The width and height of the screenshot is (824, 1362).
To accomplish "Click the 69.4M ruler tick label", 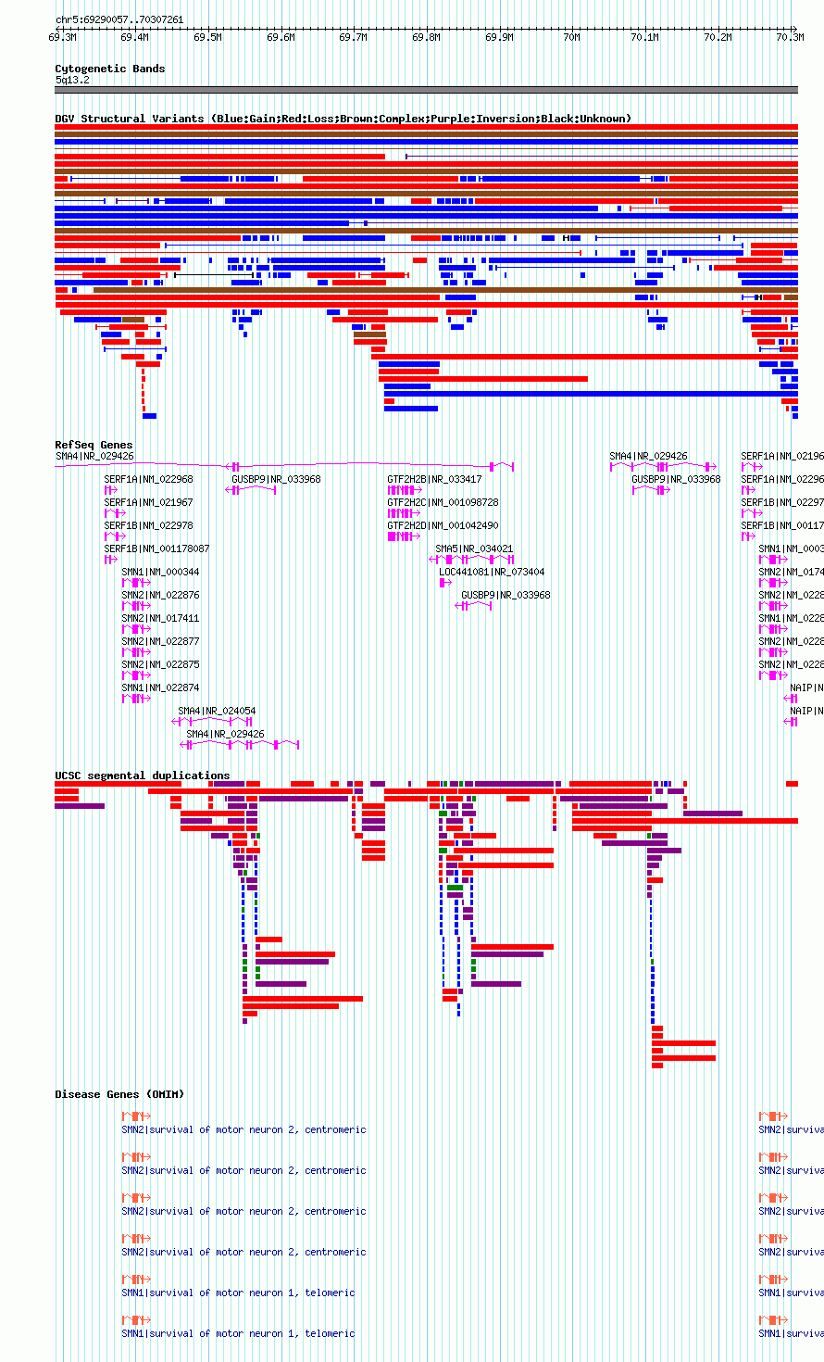I will [134, 38].
